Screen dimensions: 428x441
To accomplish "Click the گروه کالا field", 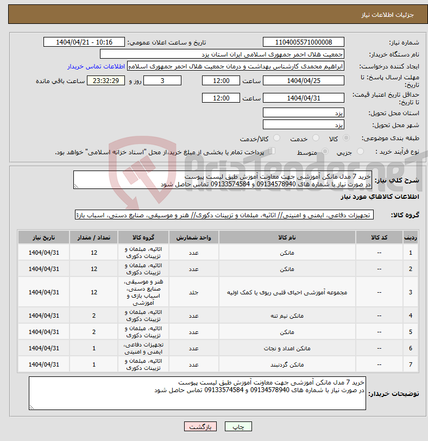I will [x=224, y=215].
